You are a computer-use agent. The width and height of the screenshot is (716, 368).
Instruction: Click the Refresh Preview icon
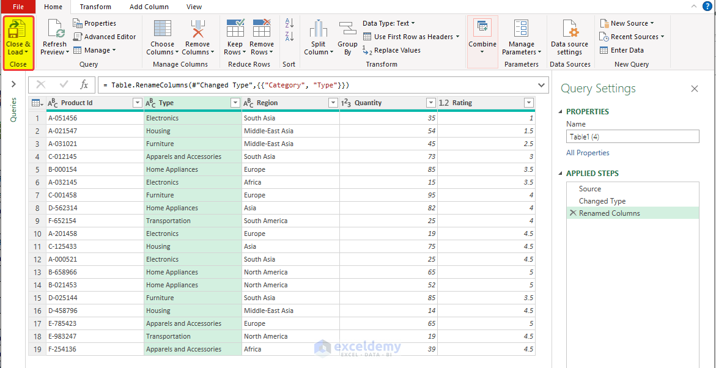pos(54,29)
